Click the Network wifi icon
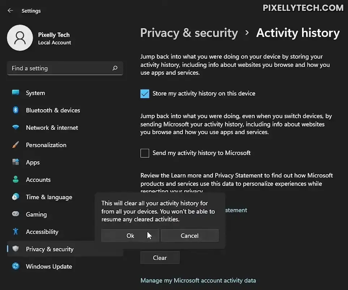 [16, 127]
